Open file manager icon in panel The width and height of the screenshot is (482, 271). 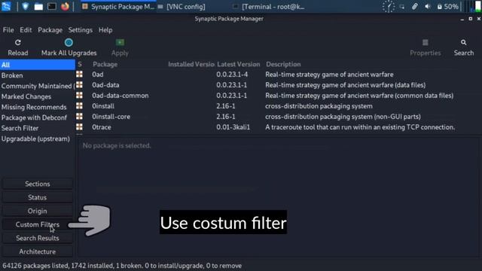38,7
